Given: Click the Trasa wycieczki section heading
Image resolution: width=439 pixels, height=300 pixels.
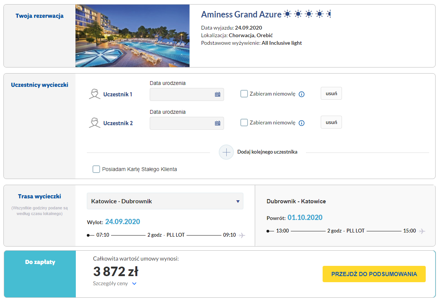Looking at the screenshot, I should pos(39,196).
